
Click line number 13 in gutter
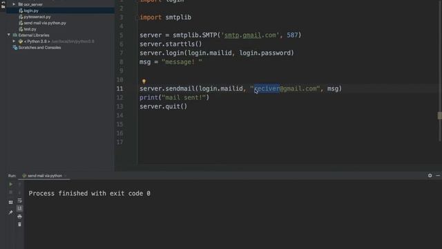point(119,107)
